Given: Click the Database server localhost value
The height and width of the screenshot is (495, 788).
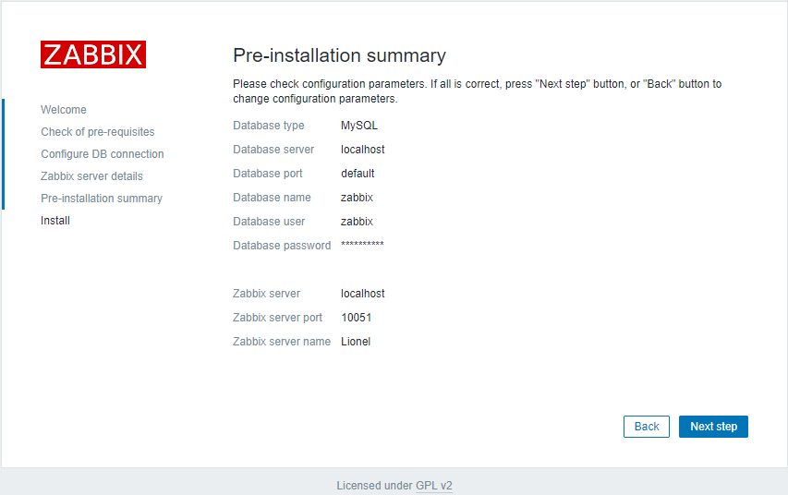Looking at the screenshot, I should pyautogui.click(x=362, y=150).
